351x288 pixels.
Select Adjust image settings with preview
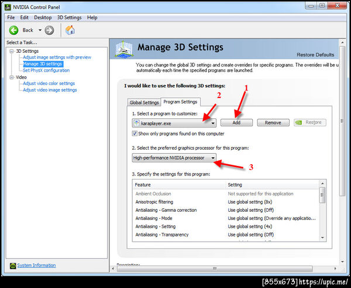[57, 57]
